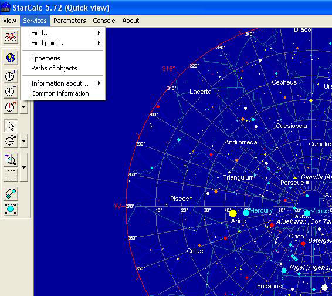This screenshot has width=332, height=296.
Task: Click the bicycle icon in the toolbar
Action: click(11, 36)
